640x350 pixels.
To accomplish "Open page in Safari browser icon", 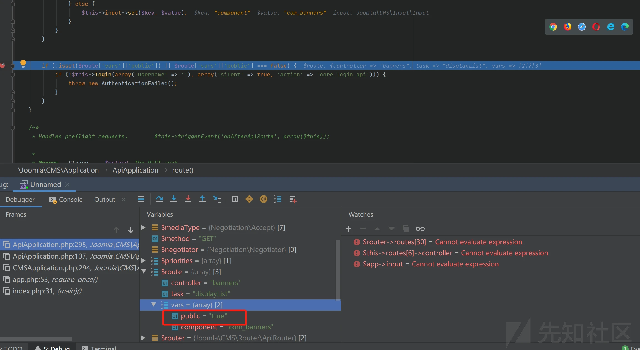I will [x=582, y=27].
